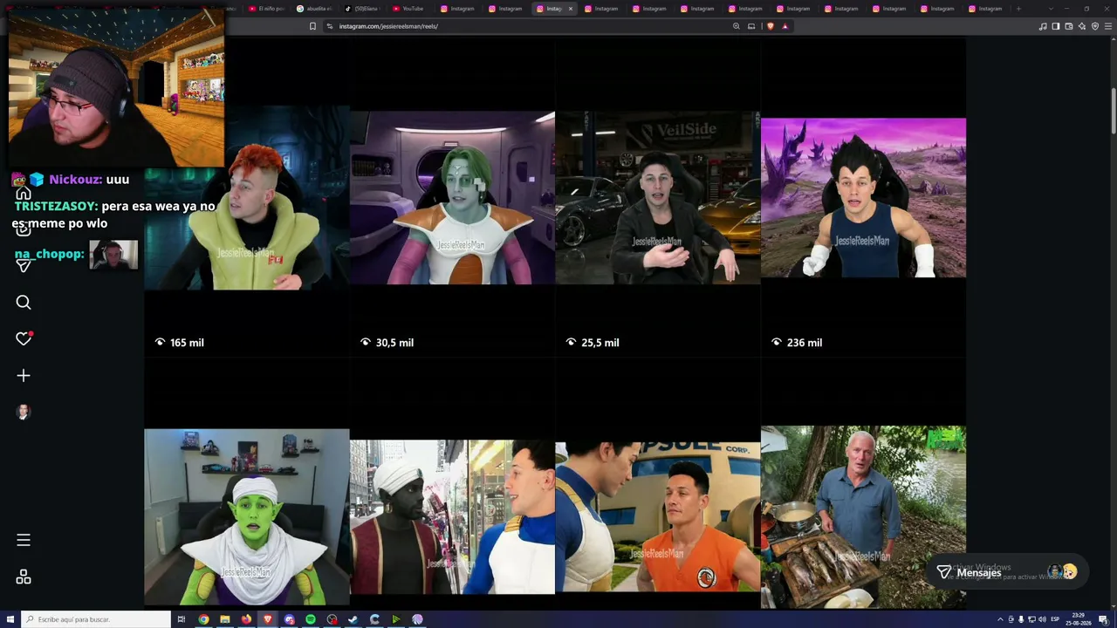Go to Instagram Home in the sidebar
The width and height of the screenshot is (1117, 628).
pyautogui.click(x=24, y=193)
